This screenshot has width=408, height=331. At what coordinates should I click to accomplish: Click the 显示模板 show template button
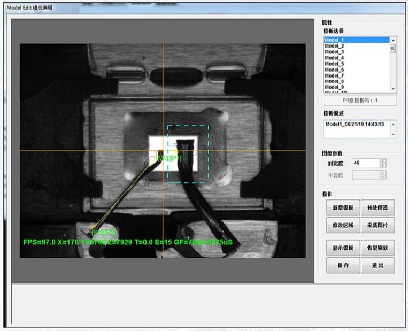click(x=343, y=248)
